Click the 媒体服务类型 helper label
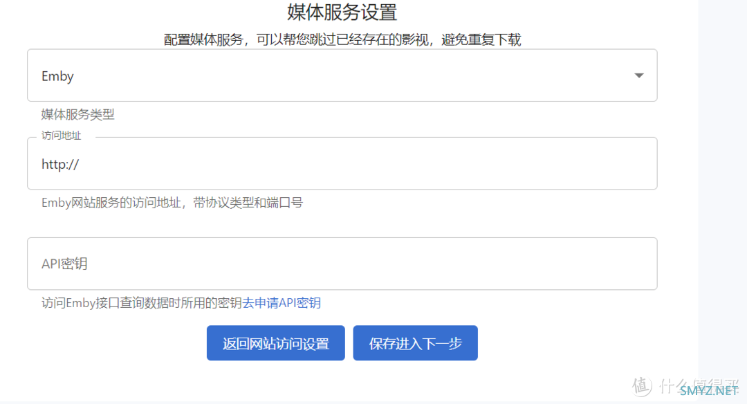Viewport: 747px width, 404px height. (x=77, y=114)
